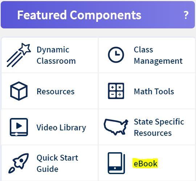This screenshot has height=181, width=196.
Task: Open the tablet eBook icon
Action: (116, 163)
